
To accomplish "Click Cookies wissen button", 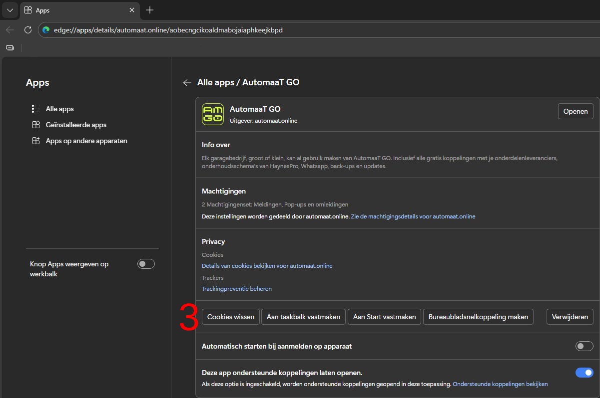I will 231,317.
